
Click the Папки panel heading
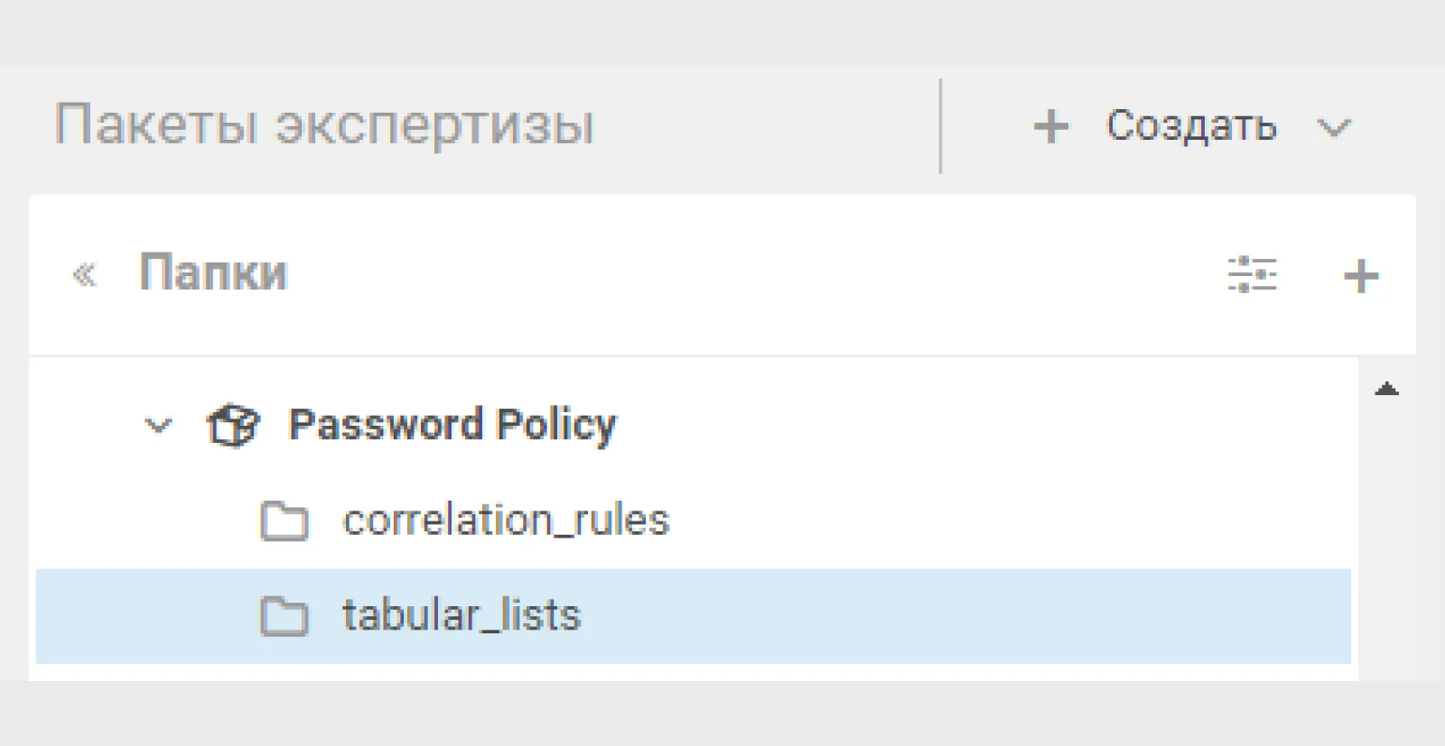pyautogui.click(x=213, y=272)
